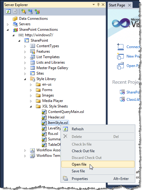This screenshot has width=142, height=190.
Task: Toggle auto-hide pin of Server Explorer
Action: pyautogui.click(x=98, y=5)
